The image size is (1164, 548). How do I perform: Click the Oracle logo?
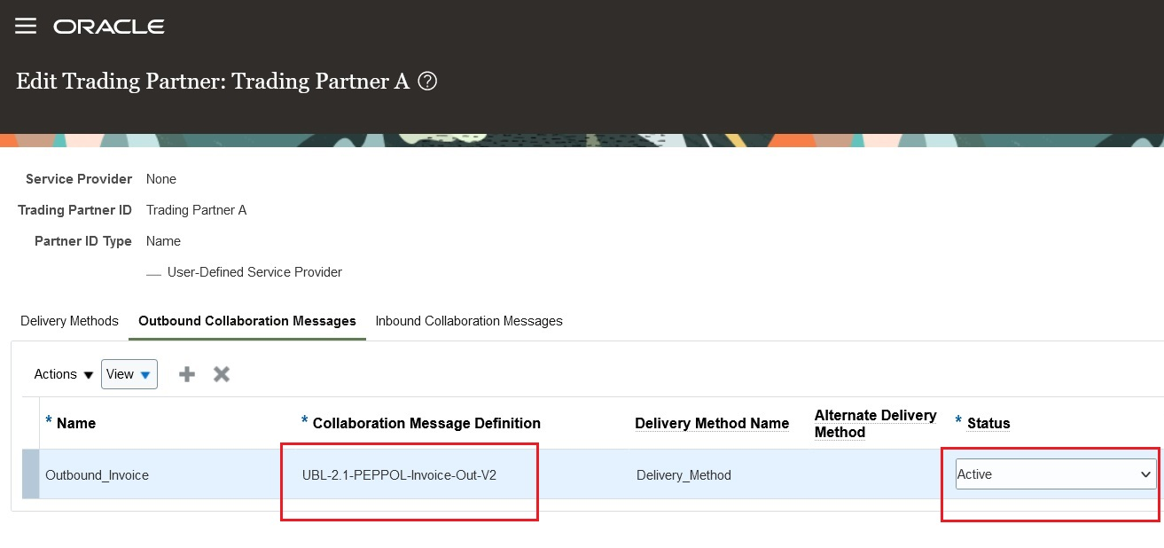108,26
